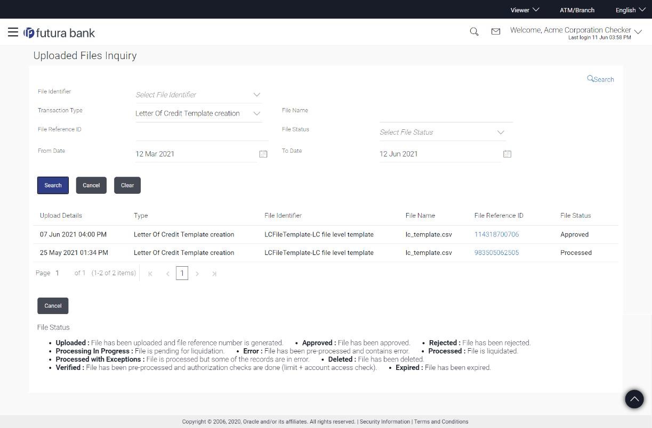Open the Transaction Type dropdown

point(198,113)
